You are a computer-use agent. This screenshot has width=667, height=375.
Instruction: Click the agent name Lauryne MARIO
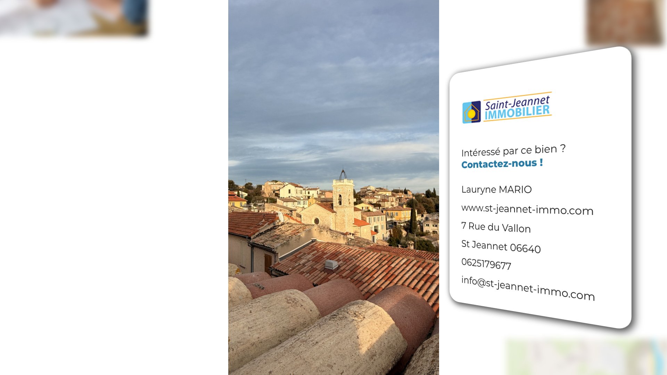(x=496, y=190)
